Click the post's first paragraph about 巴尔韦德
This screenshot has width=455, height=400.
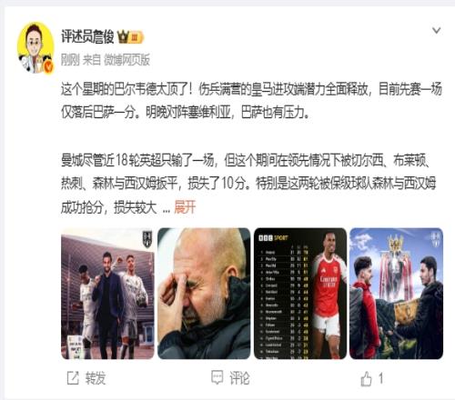[x=251, y=101]
